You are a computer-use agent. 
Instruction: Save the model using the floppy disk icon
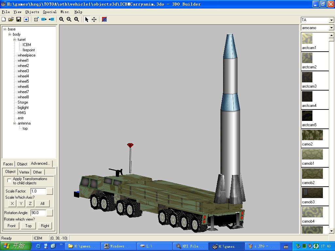click(18, 19)
